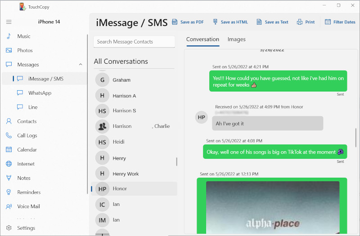Click the All Conversations heading
Image resolution: width=360 pixels, height=236 pixels.
pyautogui.click(x=121, y=61)
